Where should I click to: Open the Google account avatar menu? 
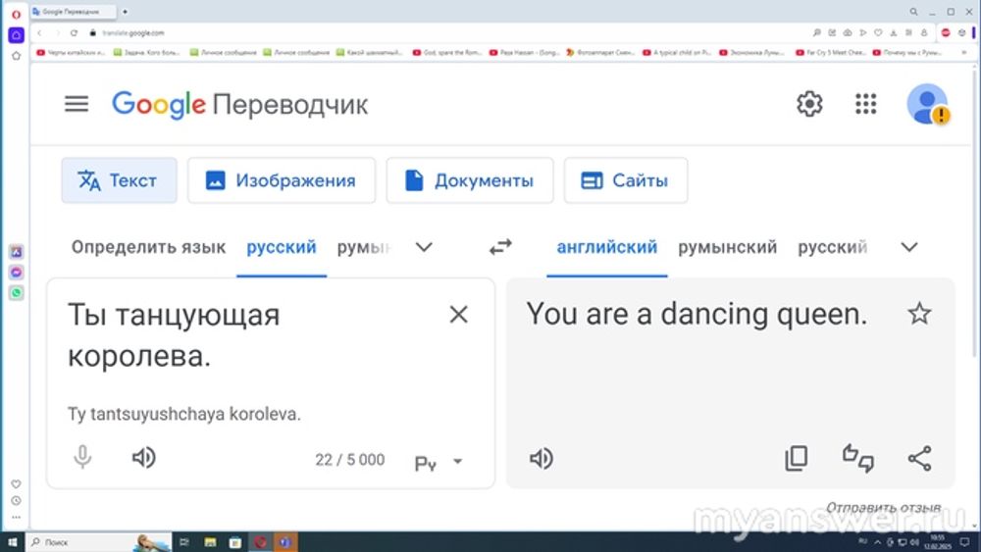pyautogui.click(x=928, y=104)
